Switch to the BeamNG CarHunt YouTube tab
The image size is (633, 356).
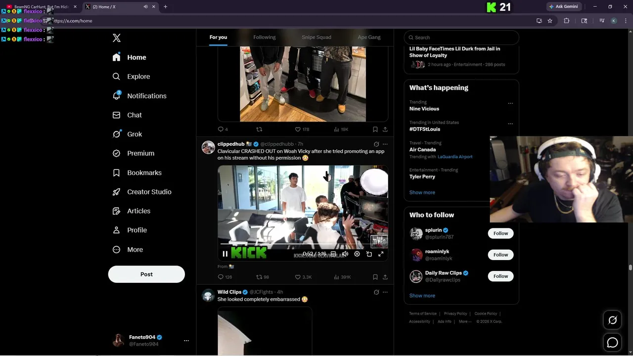[41, 7]
